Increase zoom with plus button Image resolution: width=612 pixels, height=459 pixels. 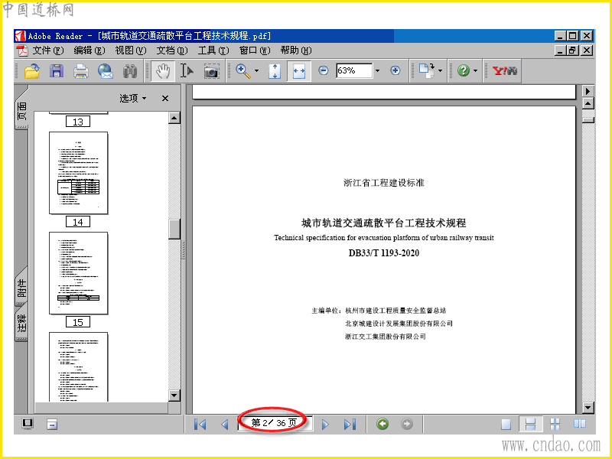tap(395, 70)
